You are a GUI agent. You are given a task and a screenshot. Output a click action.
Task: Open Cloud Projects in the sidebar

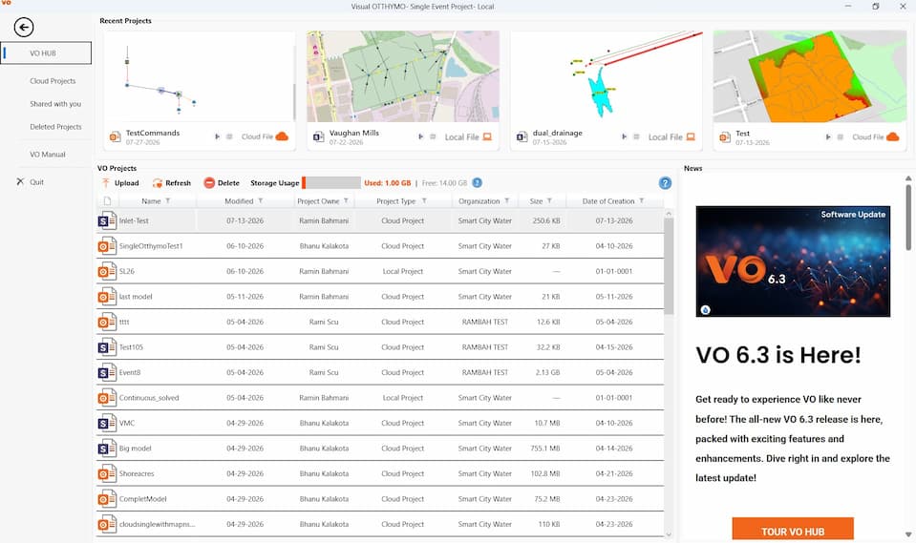[53, 81]
